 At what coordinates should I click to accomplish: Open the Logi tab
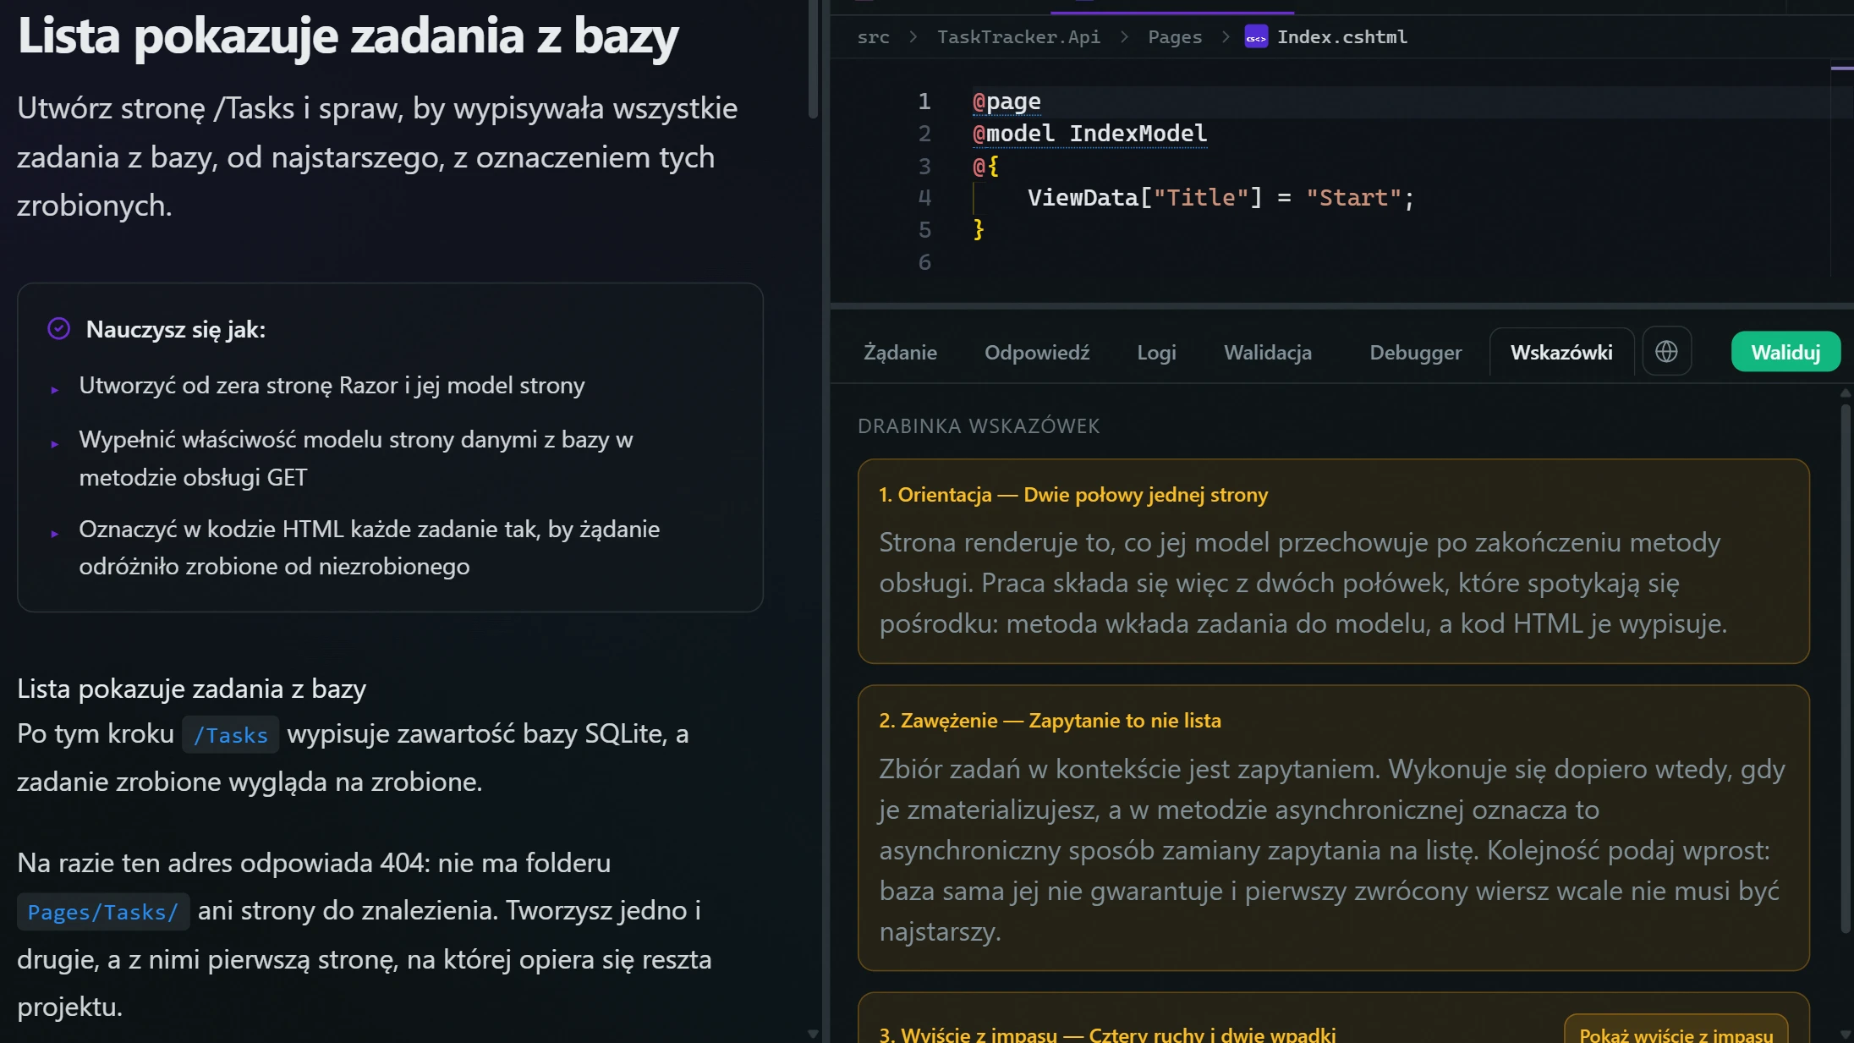1156,352
